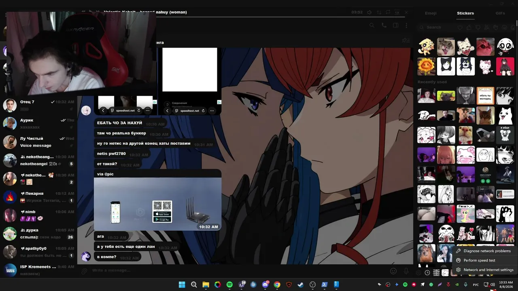
Task: Start a voice call from chat header
Action: 384,25
